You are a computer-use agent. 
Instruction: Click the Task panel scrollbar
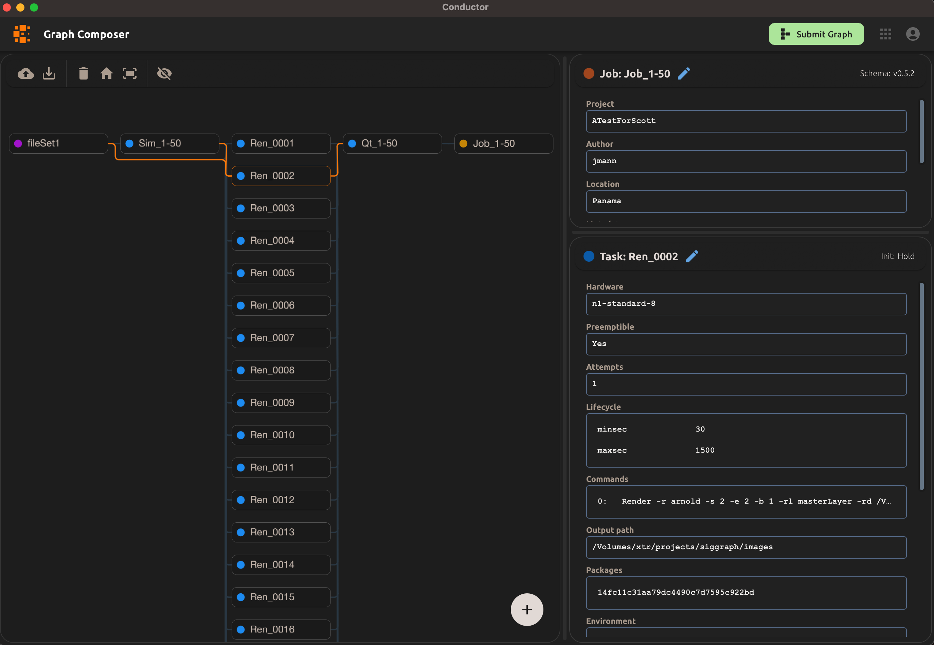(921, 386)
